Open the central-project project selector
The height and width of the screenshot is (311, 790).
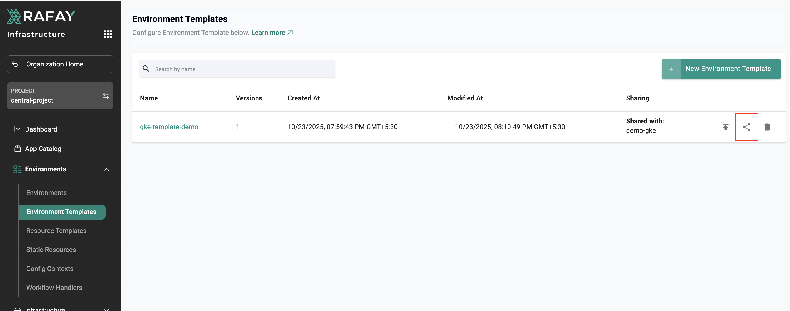click(x=55, y=96)
